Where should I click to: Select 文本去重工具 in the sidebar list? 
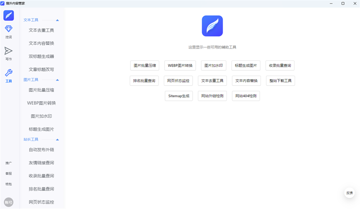41,30
